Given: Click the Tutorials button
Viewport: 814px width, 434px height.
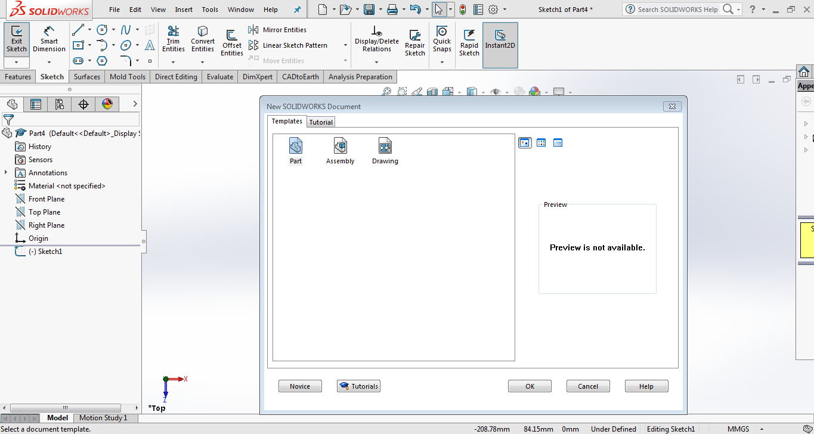Looking at the screenshot, I should coord(358,386).
